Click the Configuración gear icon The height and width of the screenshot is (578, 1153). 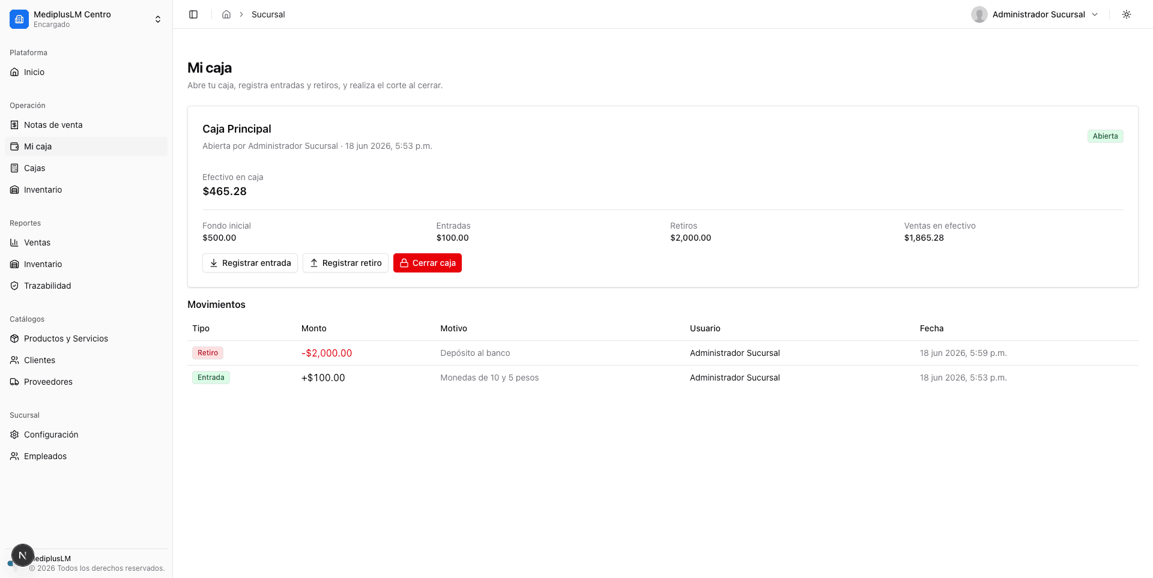pyautogui.click(x=14, y=435)
